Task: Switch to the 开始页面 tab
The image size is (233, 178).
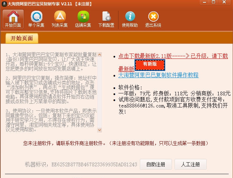Action: [x=22, y=38]
